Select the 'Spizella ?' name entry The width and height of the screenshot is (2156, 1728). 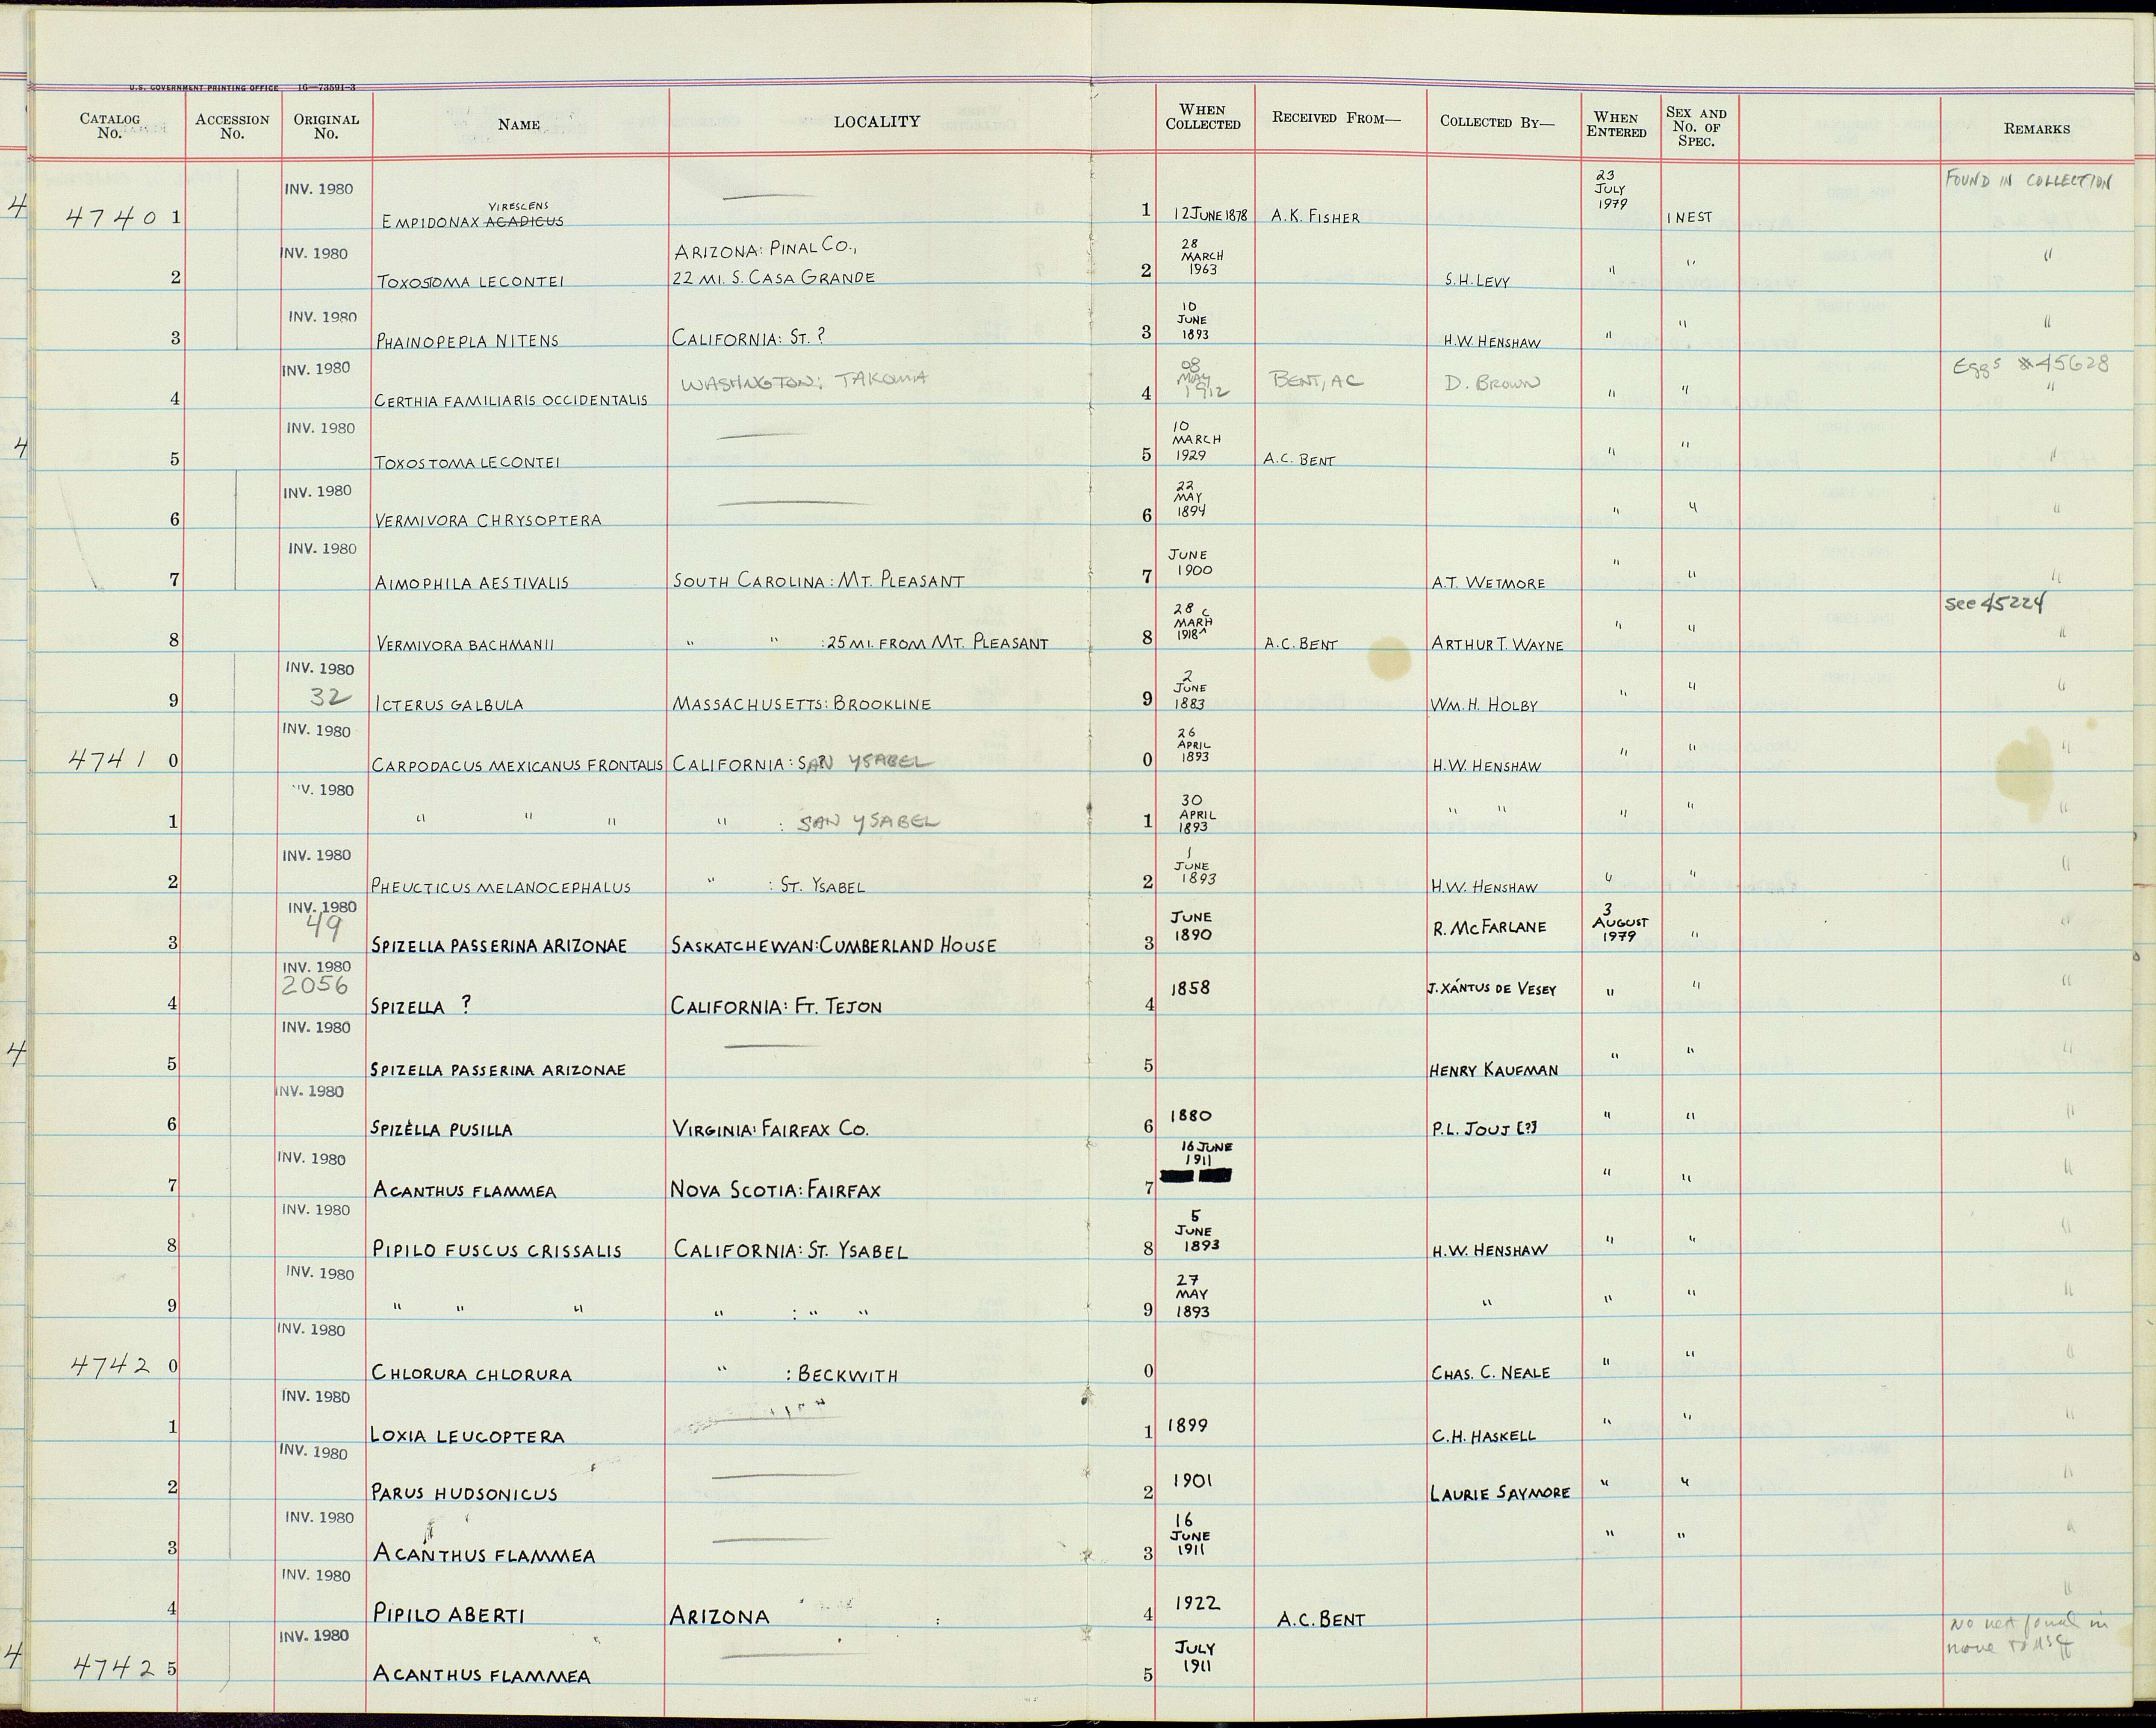coord(421,1007)
